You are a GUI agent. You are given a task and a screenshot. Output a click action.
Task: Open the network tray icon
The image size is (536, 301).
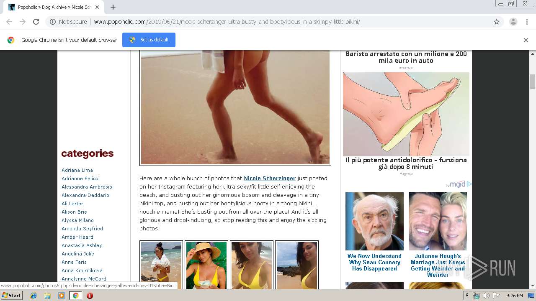coord(476,296)
